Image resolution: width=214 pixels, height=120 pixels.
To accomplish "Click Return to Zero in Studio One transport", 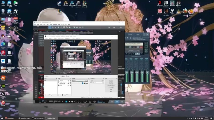I will click(63, 102).
